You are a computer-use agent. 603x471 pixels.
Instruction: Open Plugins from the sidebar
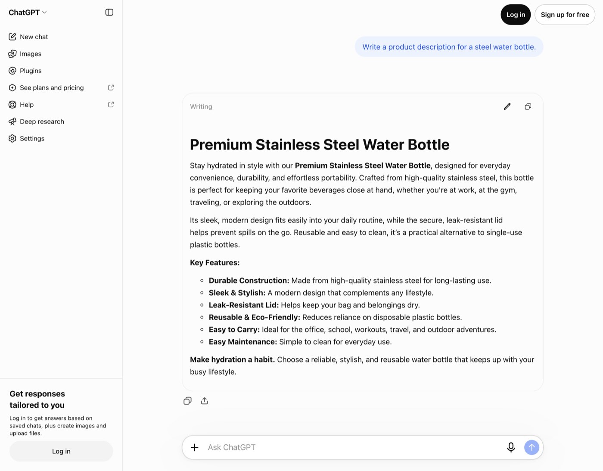coord(61,71)
